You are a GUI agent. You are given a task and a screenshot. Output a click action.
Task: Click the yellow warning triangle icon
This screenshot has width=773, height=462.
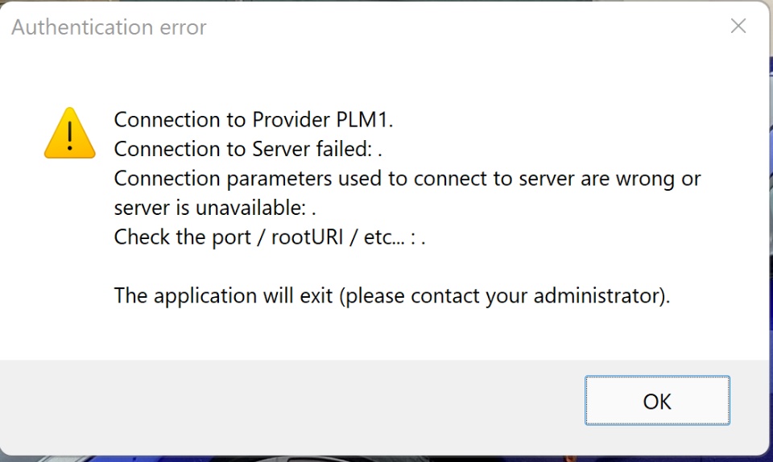70,133
